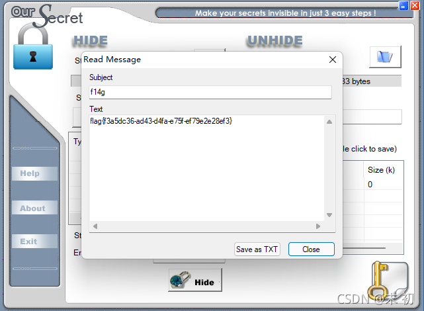424x311 pixels.
Task: Click the text area scroll up arrow
Action: 329,122
